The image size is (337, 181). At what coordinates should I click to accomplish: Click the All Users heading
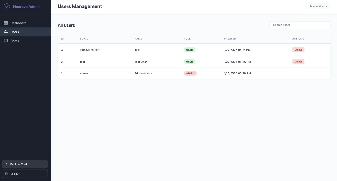click(66, 25)
